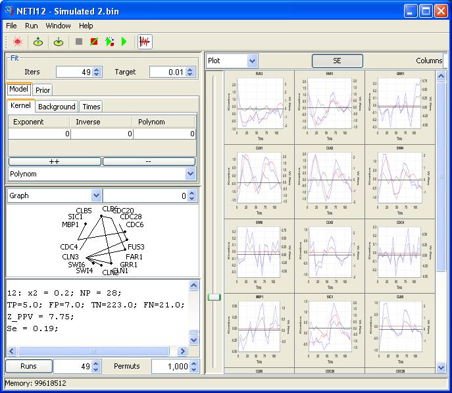This screenshot has height=393, width=452.
Task: Click the plots panel vertical scrollbar thumb
Action: [x=441, y=176]
